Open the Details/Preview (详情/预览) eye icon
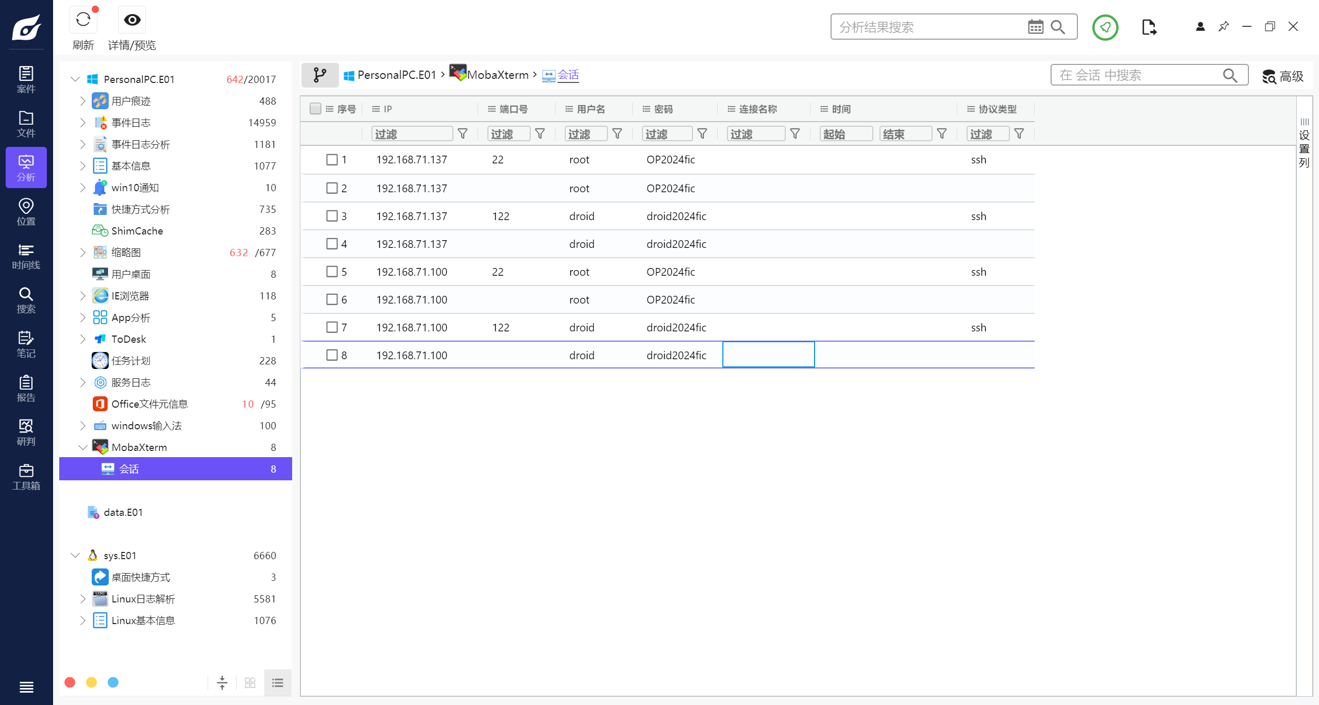This screenshot has width=1319, height=705. point(132,20)
